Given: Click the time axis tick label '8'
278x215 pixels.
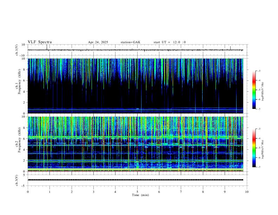Looking at the screenshot, I should click(203, 192).
